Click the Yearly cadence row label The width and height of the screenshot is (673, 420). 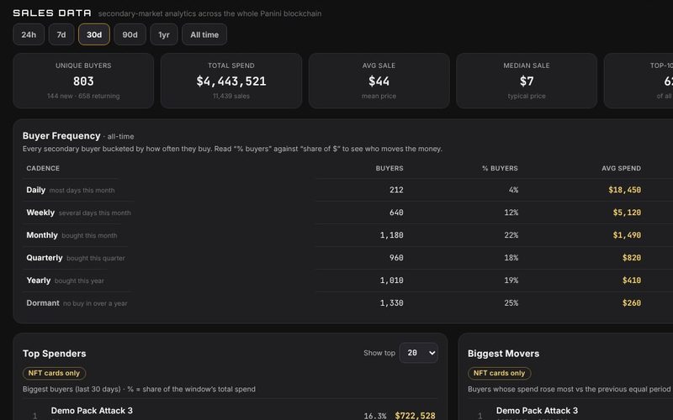pos(38,281)
